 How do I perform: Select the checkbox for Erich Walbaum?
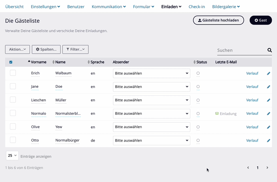tap(13, 73)
